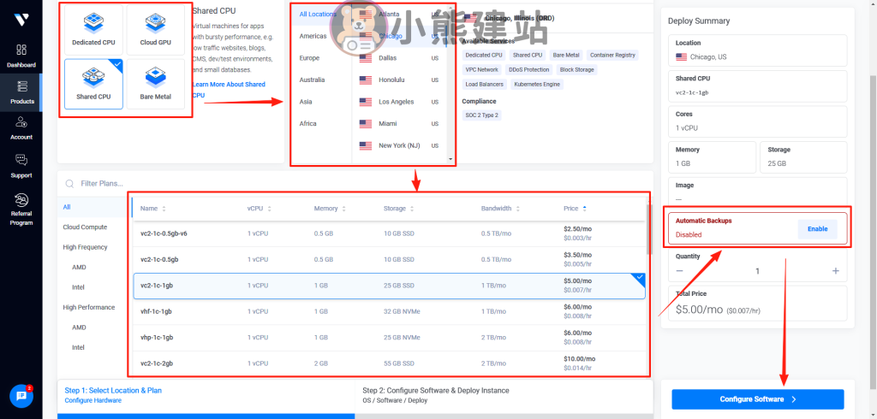Image resolution: width=877 pixels, height=419 pixels.
Task: Choose the Bare Metal server type
Action: pos(155,85)
